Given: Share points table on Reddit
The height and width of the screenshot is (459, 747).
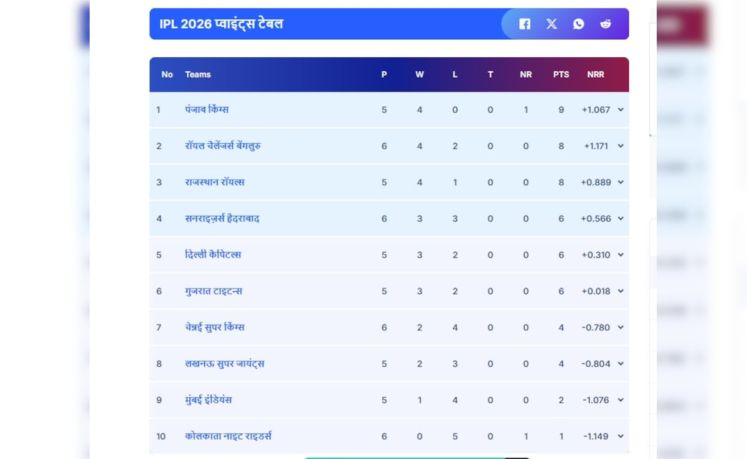Looking at the screenshot, I should (605, 24).
